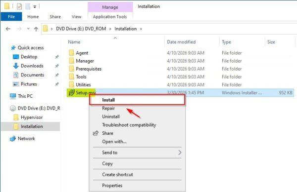Expand chevron before DVD Drive breadcrumb

pos(51,29)
